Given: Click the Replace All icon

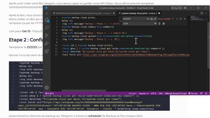Looking at the screenshot, I should (x=164, y=24).
